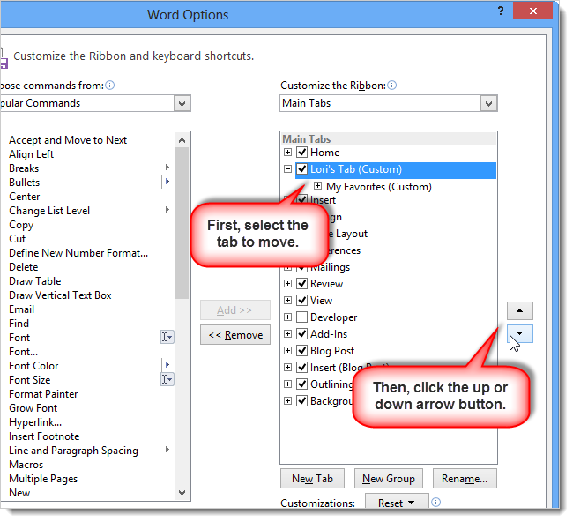Select the 'Multiple Pages' command
The width and height of the screenshot is (573, 522).
43,479
